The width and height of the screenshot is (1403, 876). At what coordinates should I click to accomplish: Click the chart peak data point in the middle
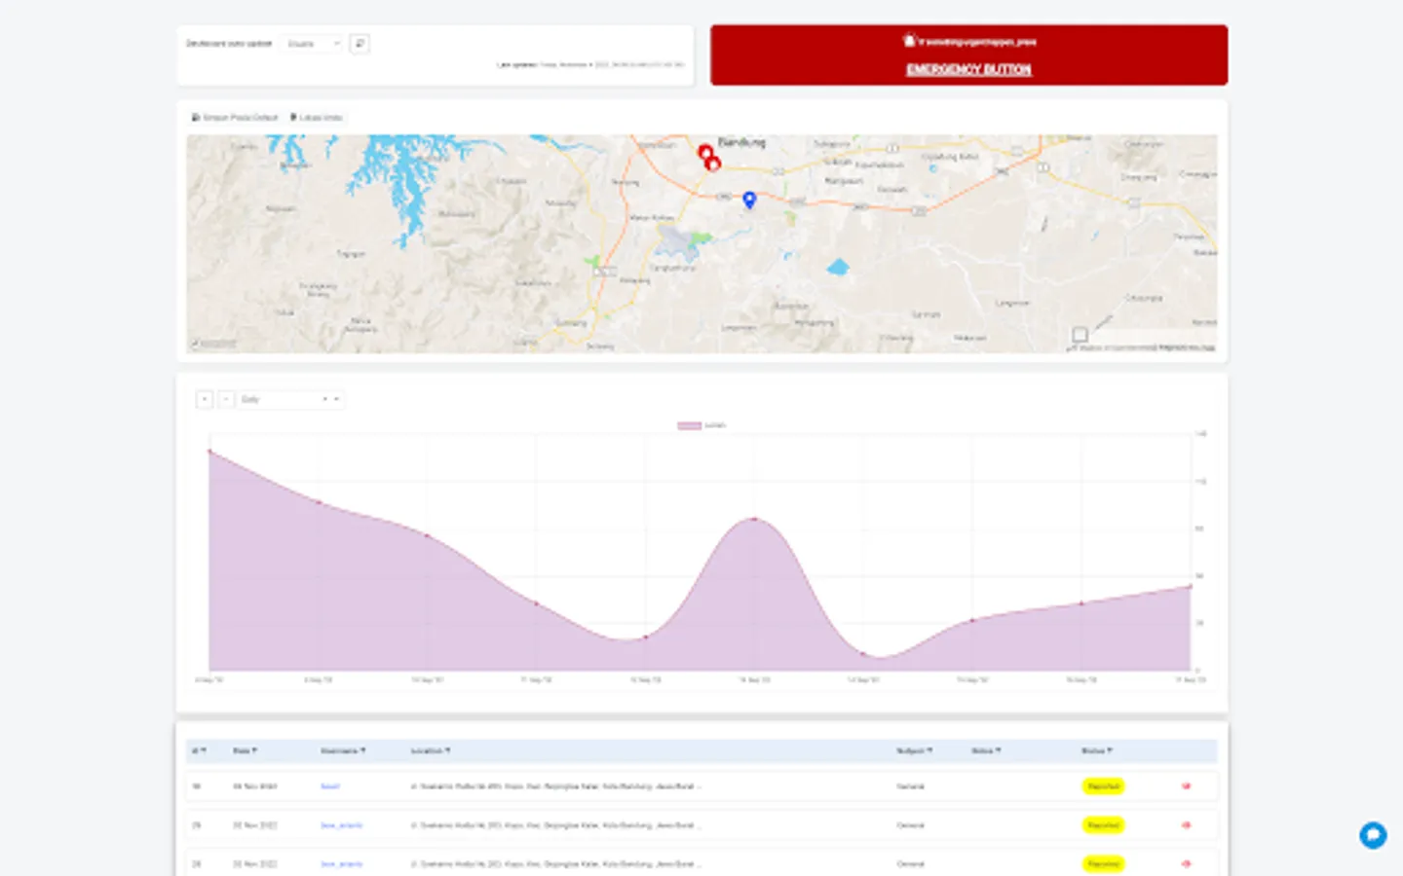pos(755,519)
